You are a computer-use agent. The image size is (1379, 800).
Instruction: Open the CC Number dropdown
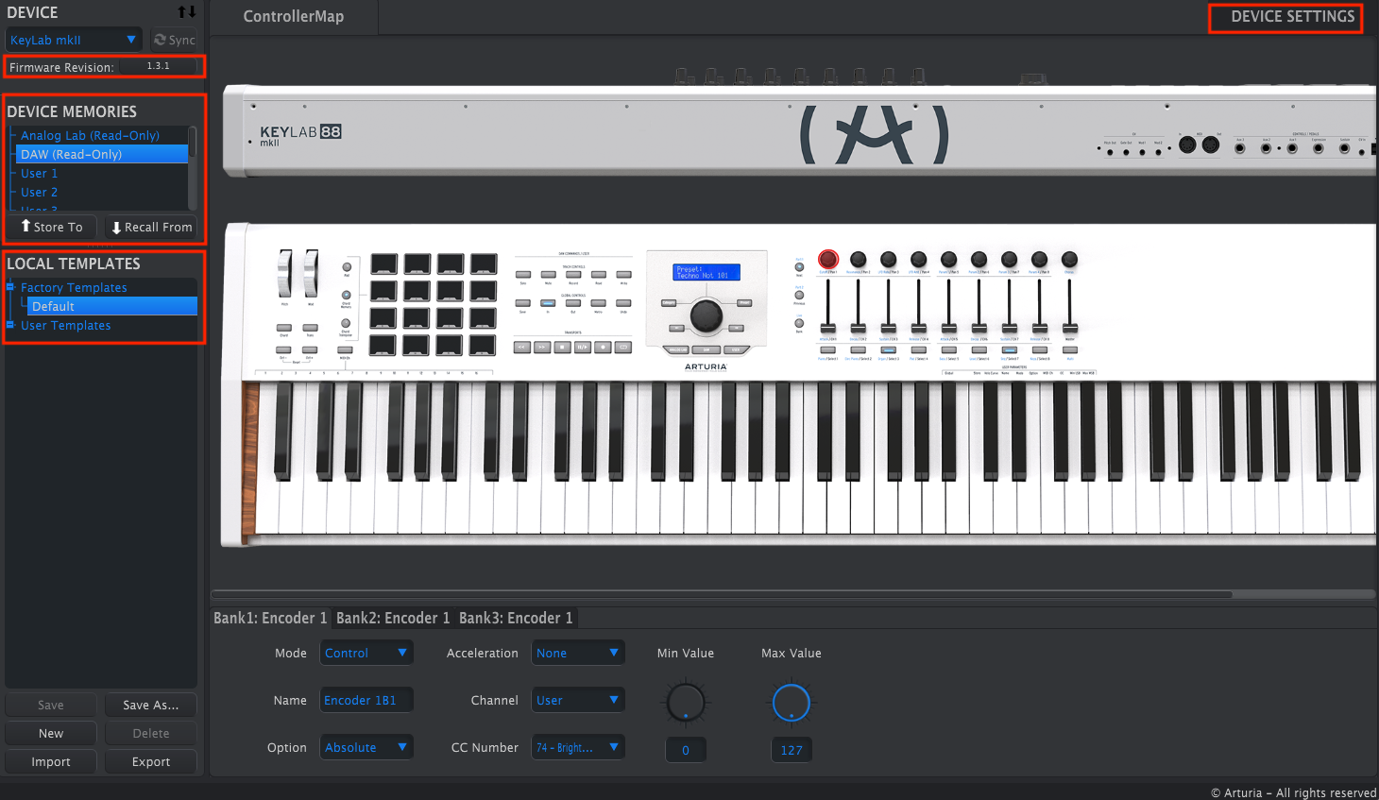(x=578, y=746)
